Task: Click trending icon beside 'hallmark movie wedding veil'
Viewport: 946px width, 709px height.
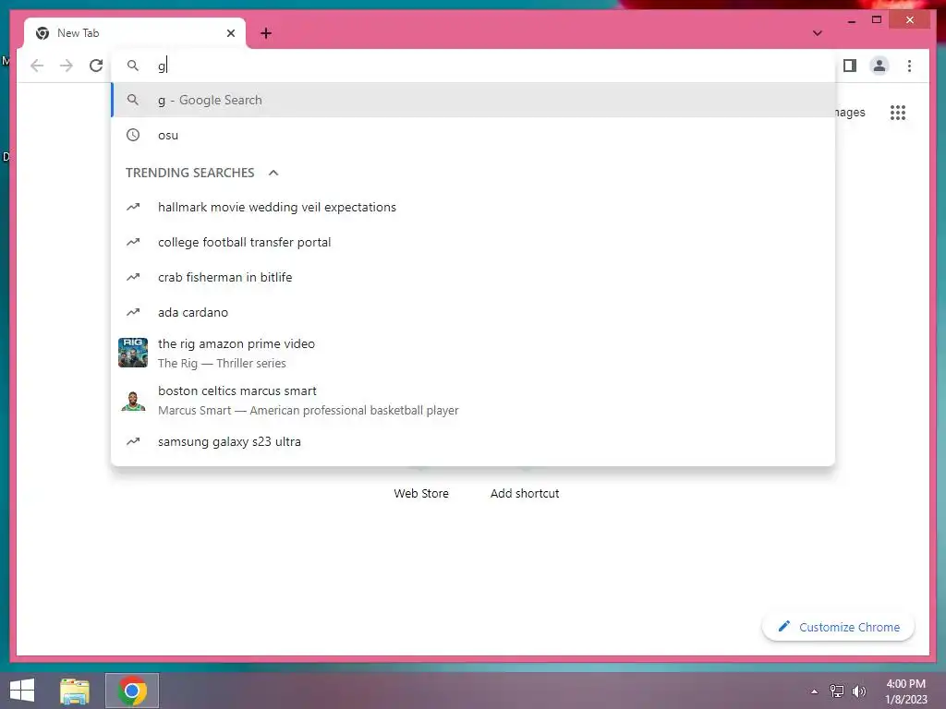Action: [x=133, y=208]
